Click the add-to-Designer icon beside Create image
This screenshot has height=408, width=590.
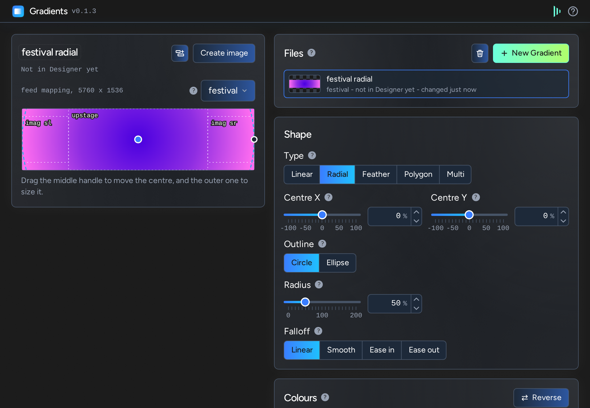180,53
